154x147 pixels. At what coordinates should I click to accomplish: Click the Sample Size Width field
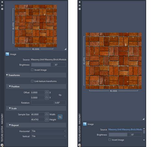[38, 114]
